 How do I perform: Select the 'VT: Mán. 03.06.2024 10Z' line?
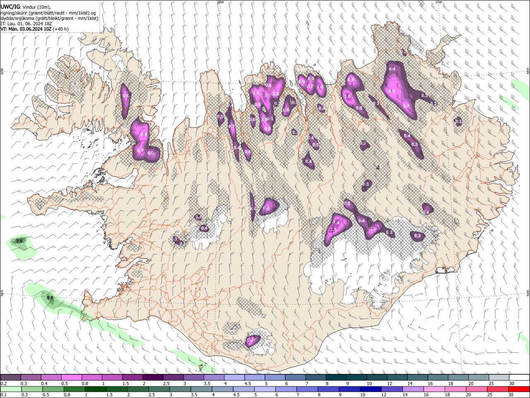(26, 29)
